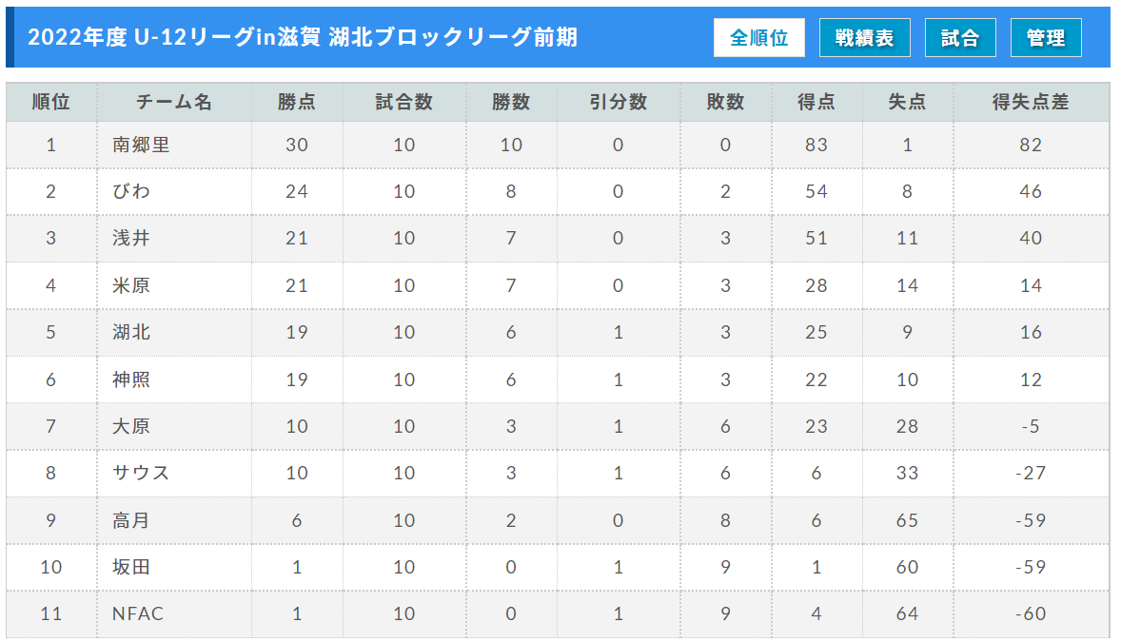Switch to the 戦績表 tab
1121x642 pixels.
point(864,38)
